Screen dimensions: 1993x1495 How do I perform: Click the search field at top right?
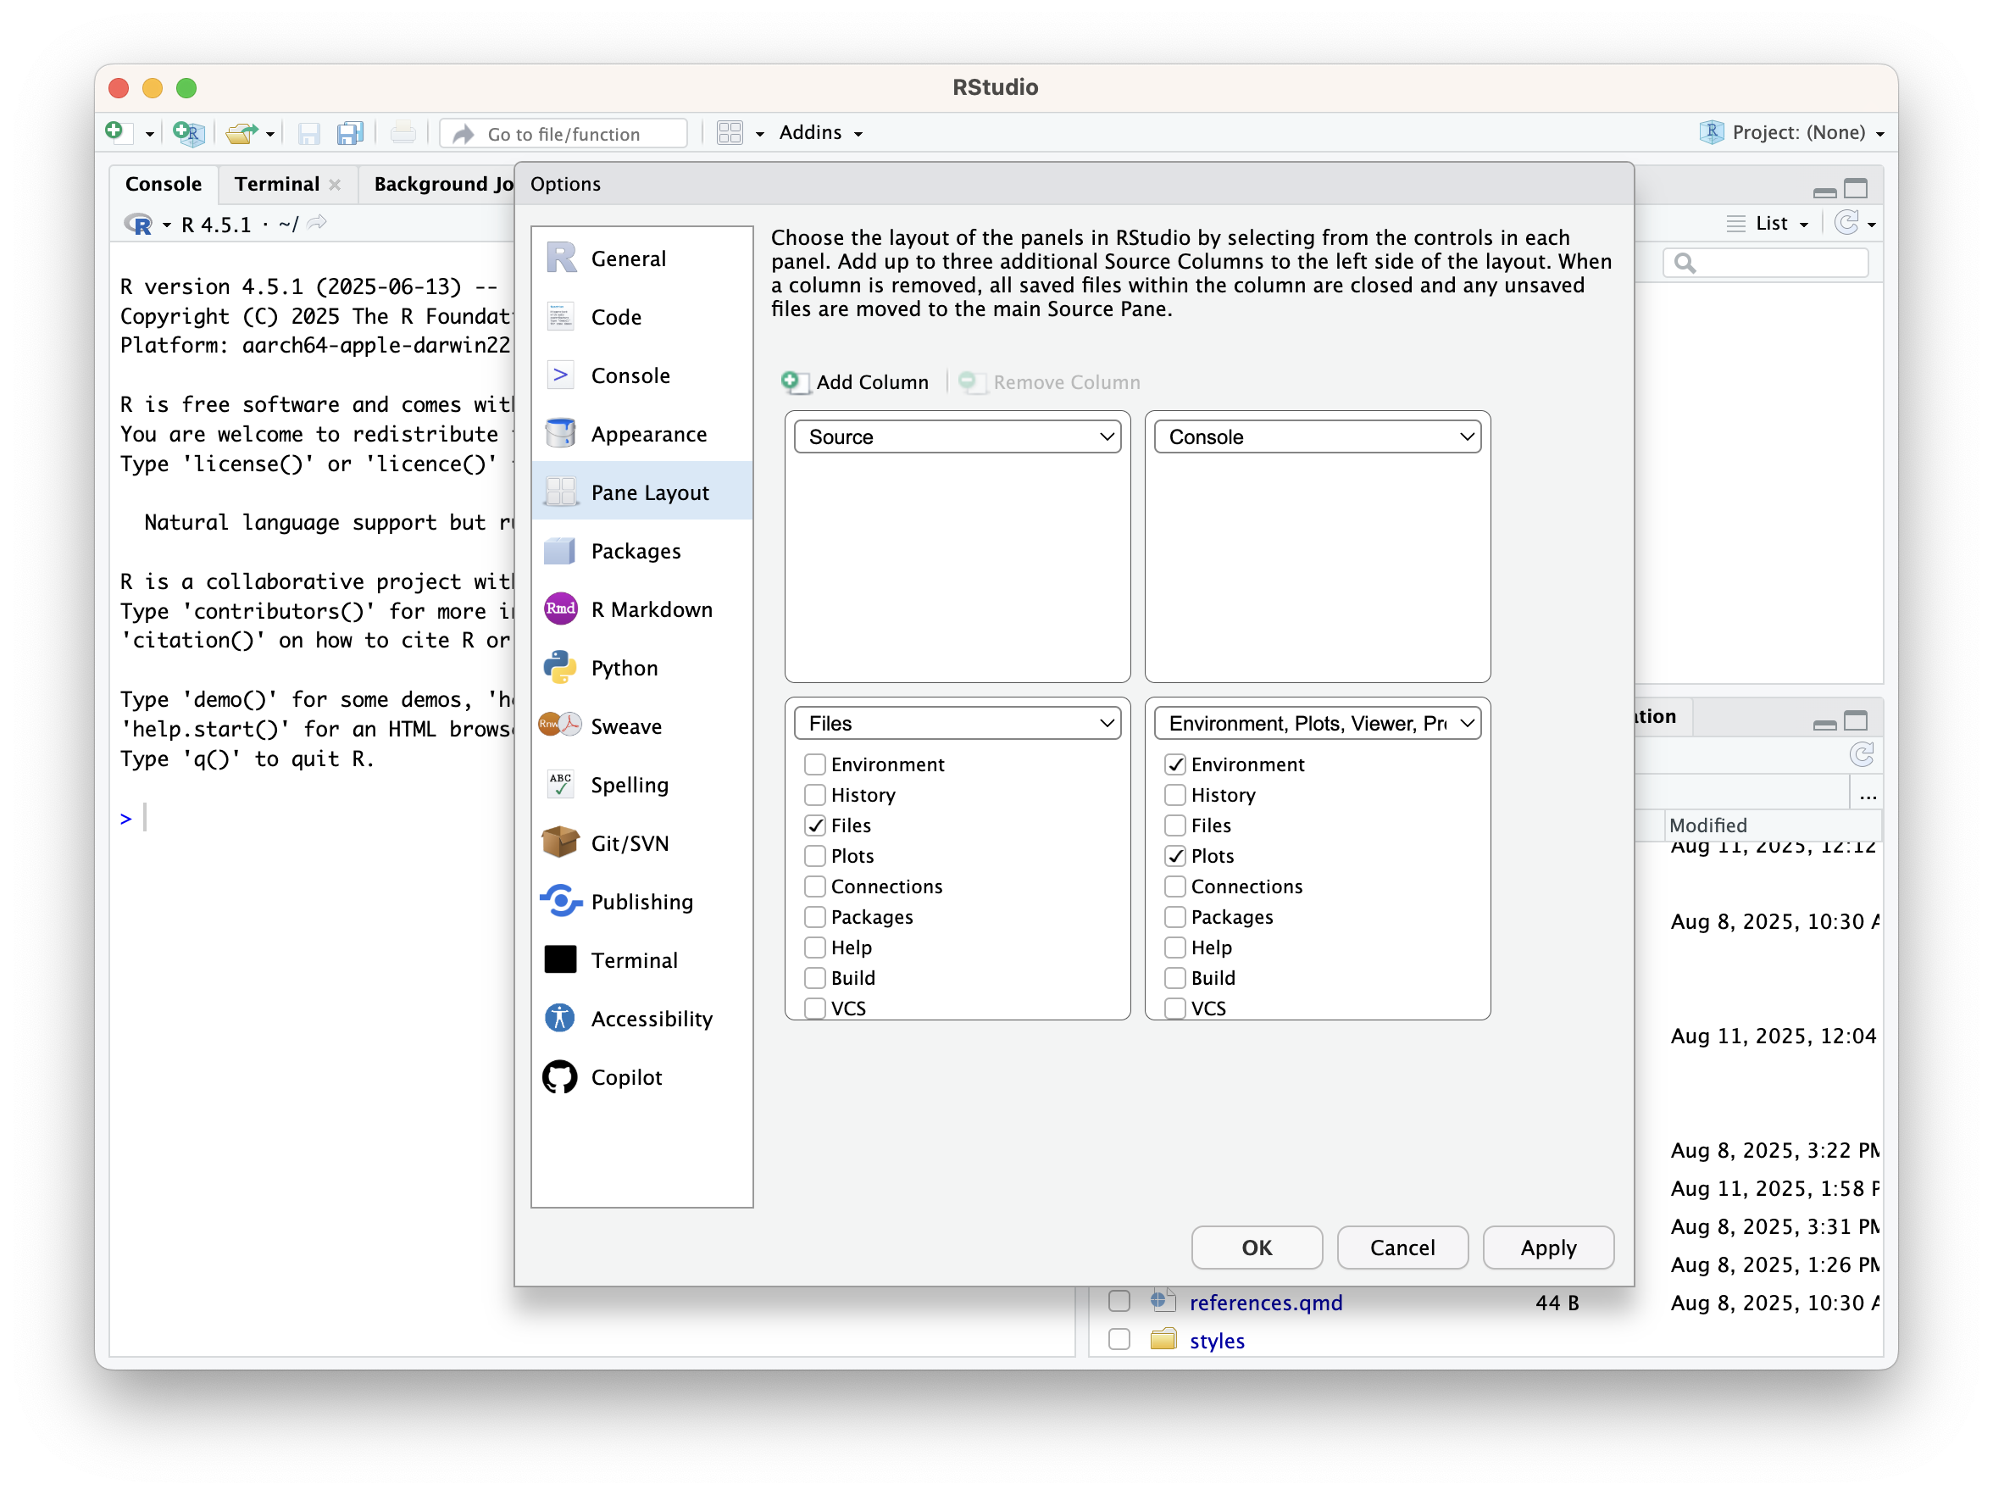click(1767, 262)
